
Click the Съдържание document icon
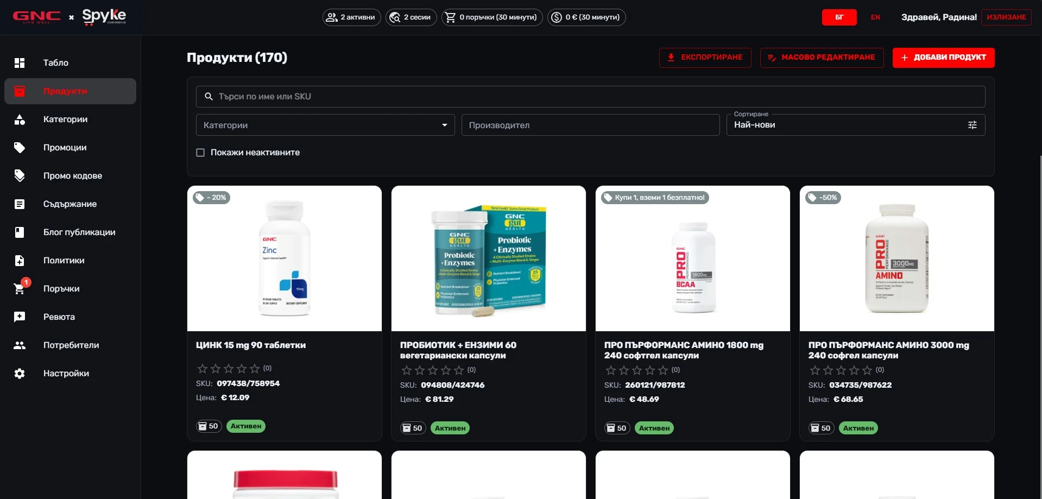click(20, 204)
